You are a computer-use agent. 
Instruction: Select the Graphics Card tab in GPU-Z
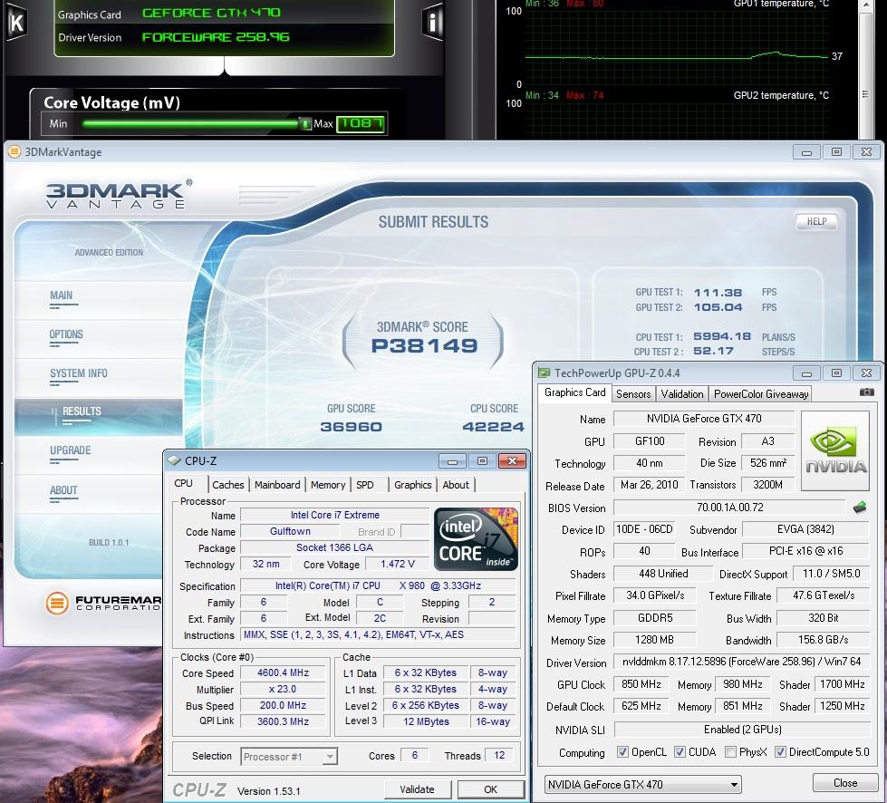[x=574, y=392]
